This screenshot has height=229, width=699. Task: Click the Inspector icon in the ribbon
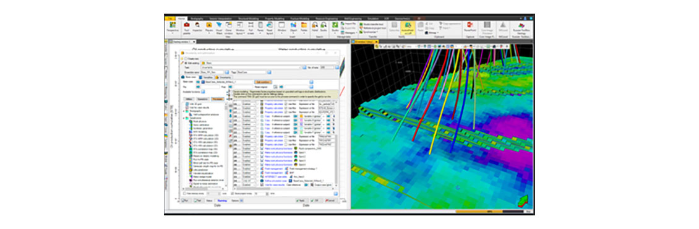[x=197, y=28]
